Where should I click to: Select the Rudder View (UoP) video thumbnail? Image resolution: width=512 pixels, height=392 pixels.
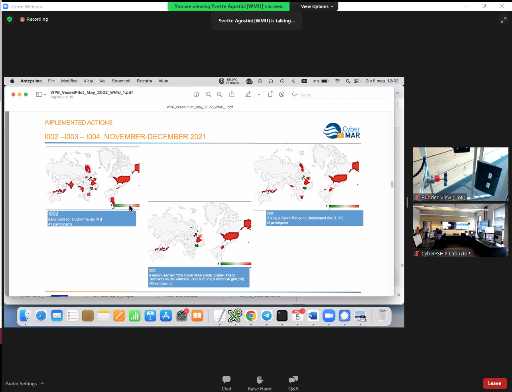(460, 174)
